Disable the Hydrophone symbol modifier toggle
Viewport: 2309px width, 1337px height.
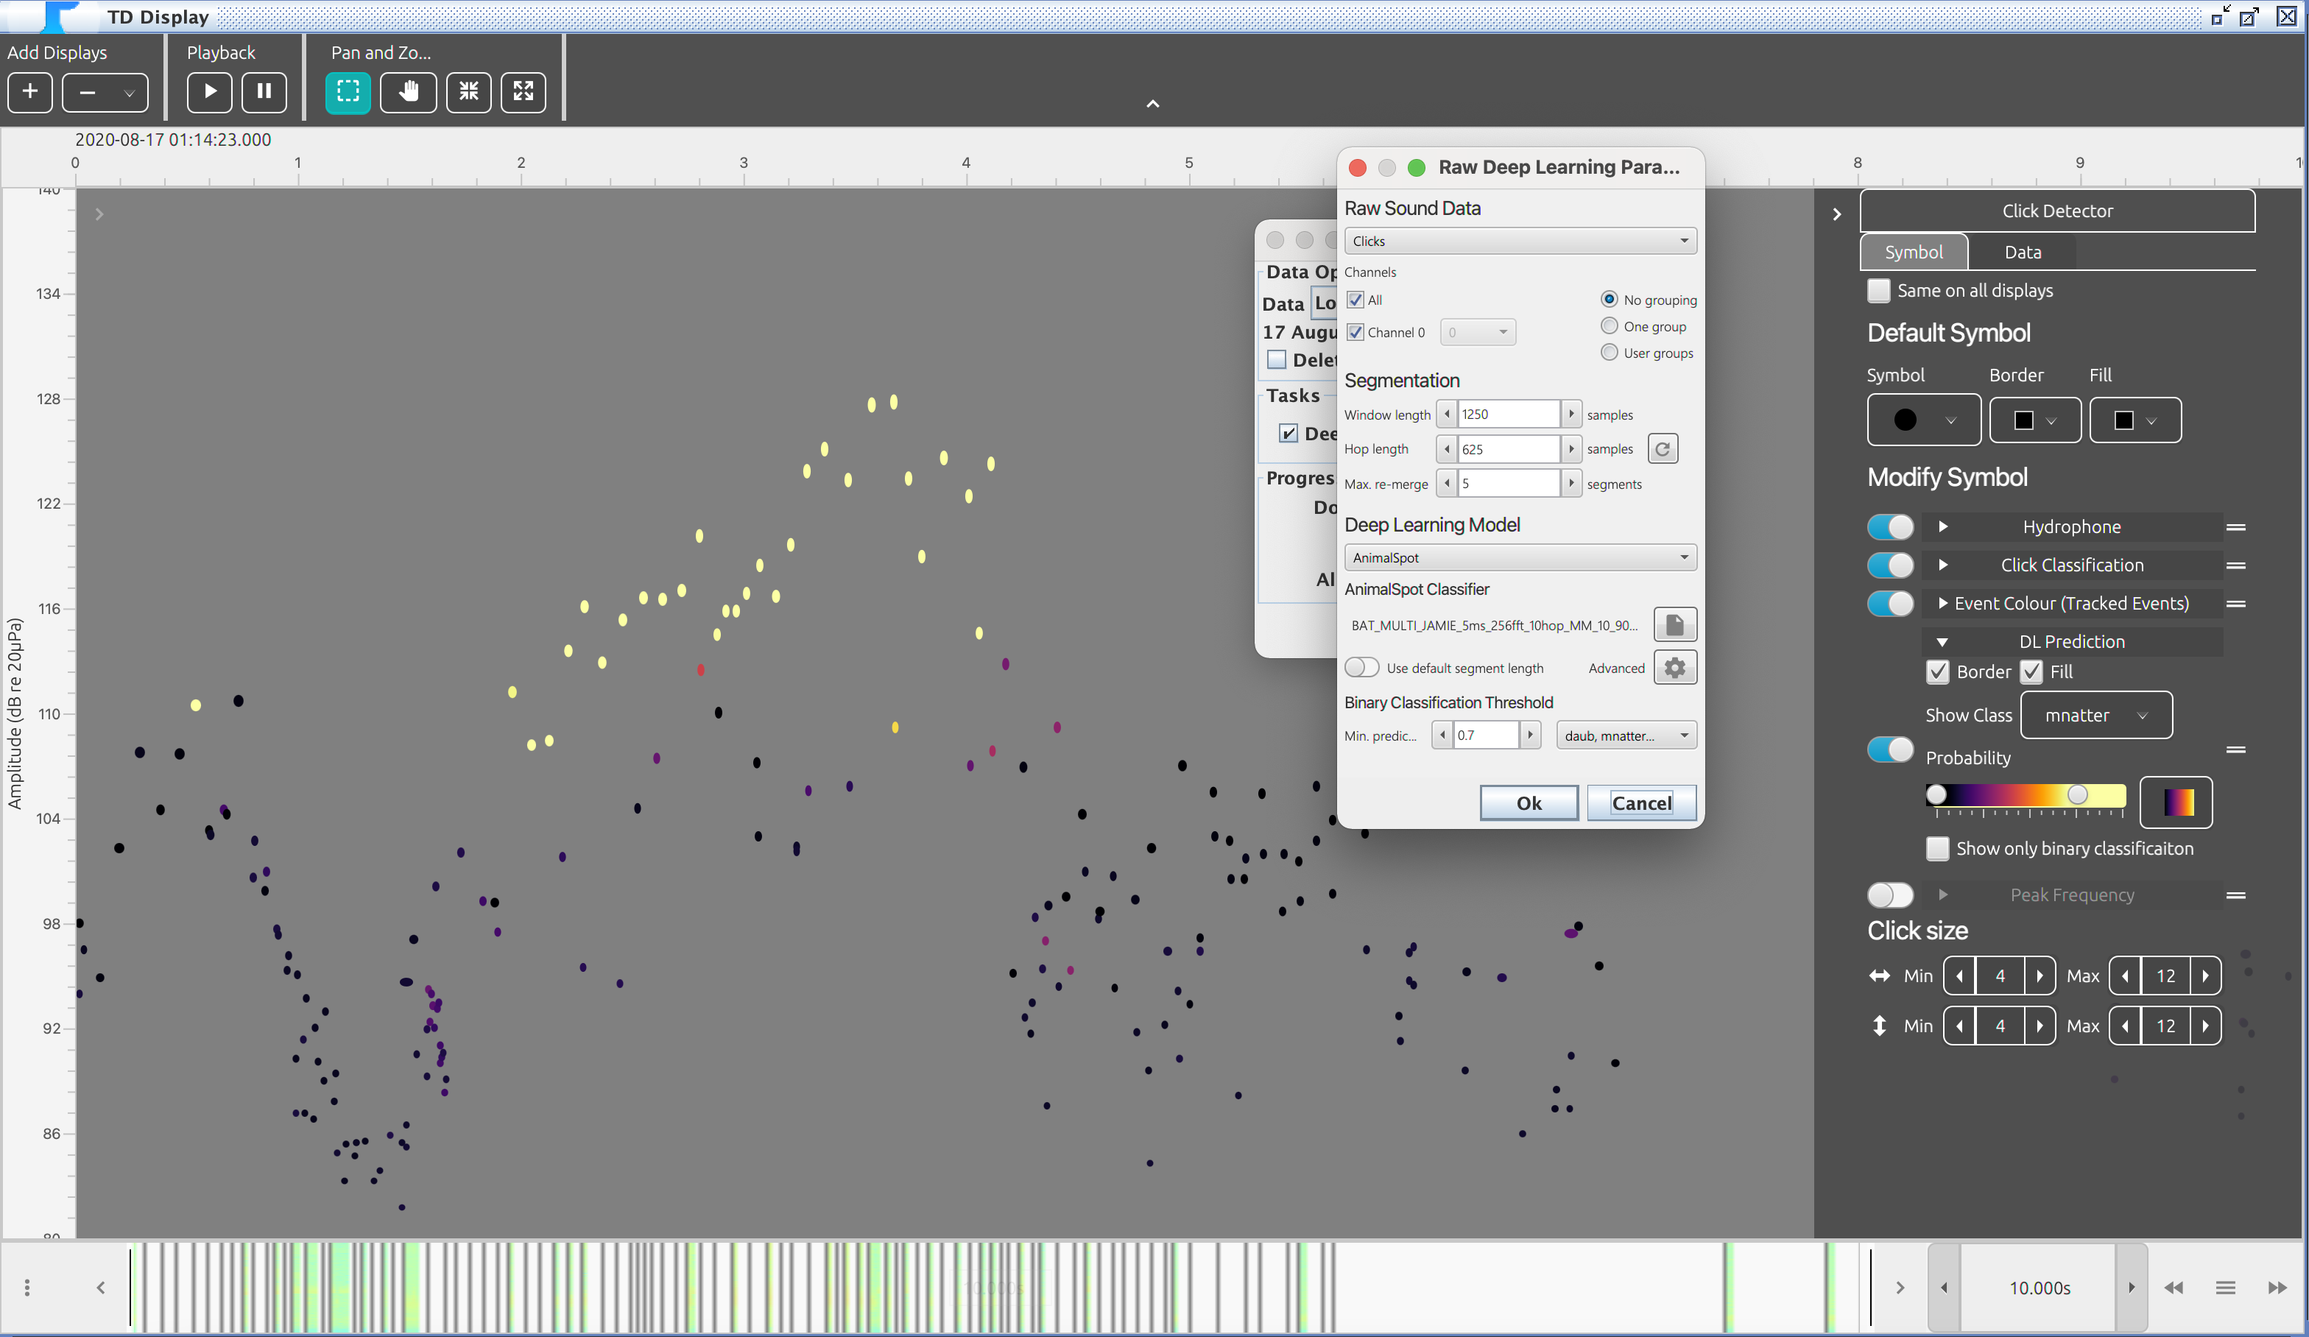(1890, 527)
